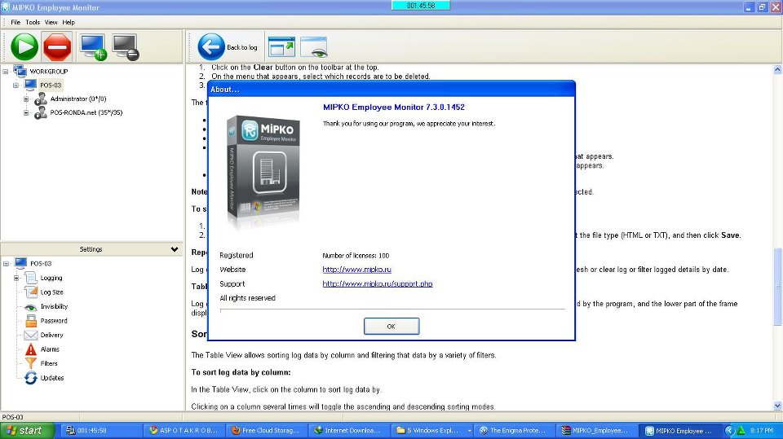The width and height of the screenshot is (783, 439).
Task: Open the Tools menu
Action: (x=33, y=23)
